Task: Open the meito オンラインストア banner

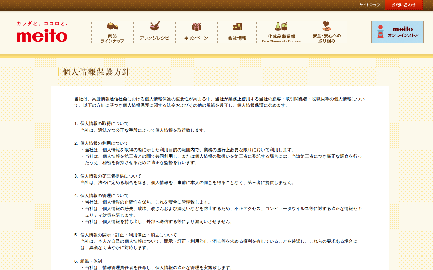Action: click(397, 32)
